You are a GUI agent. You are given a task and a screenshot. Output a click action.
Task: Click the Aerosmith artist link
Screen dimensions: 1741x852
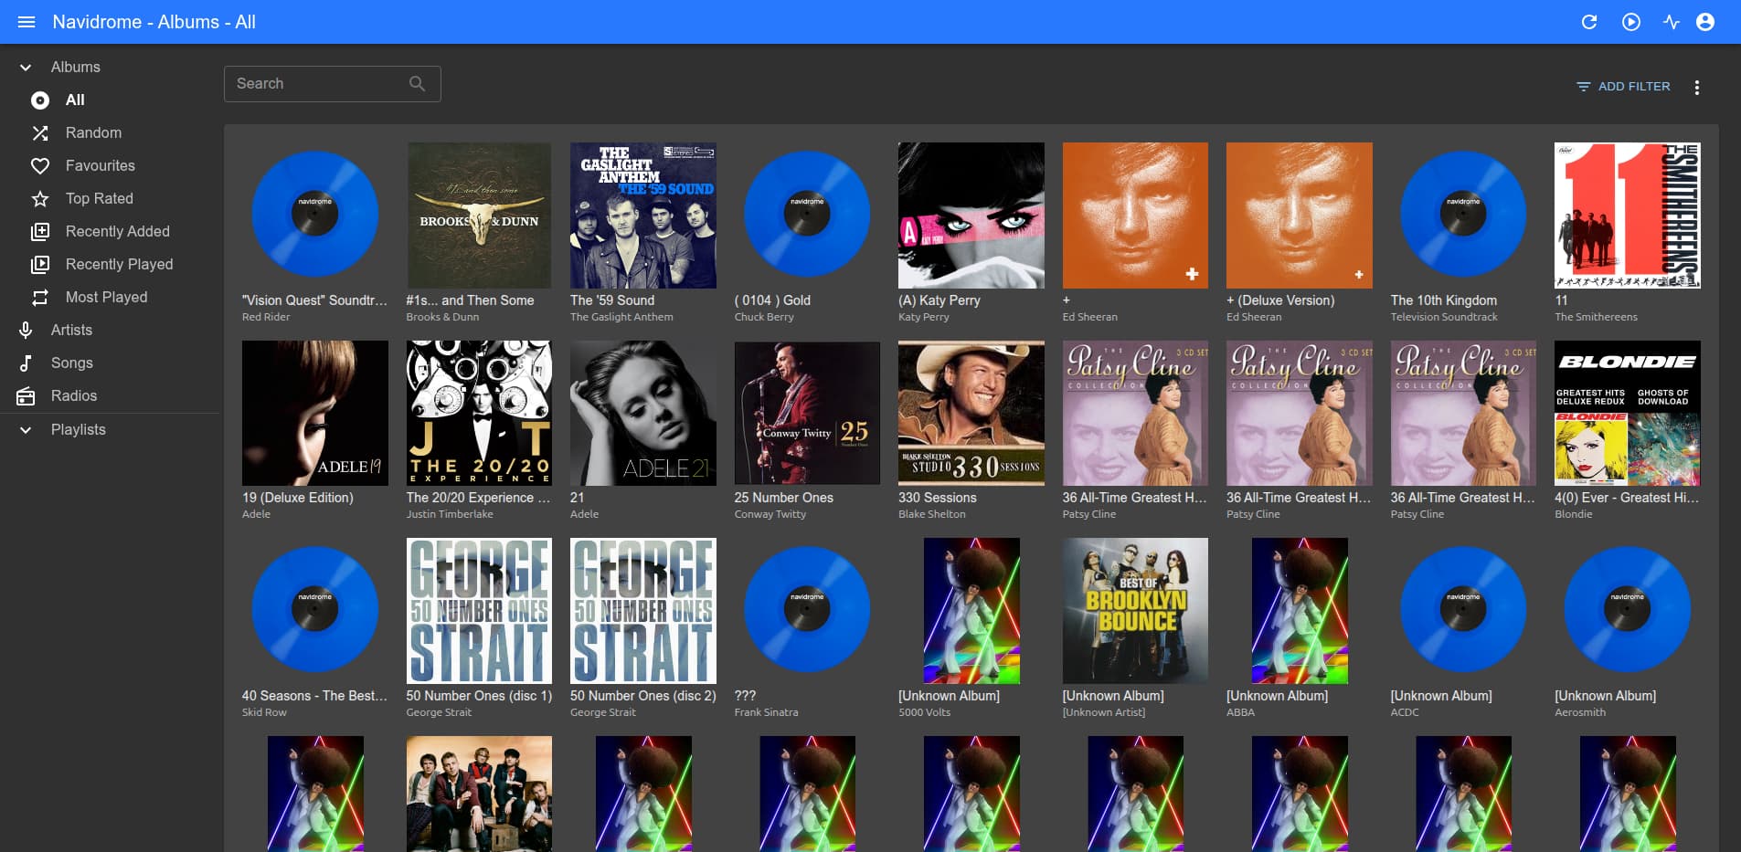[1580, 712]
